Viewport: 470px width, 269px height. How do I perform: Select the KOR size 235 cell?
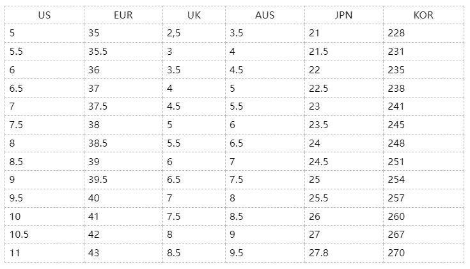point(396,69)
